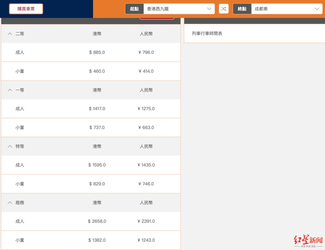Collapse the 商務 business class section
The image size is (325, 250).
[10, 202]
